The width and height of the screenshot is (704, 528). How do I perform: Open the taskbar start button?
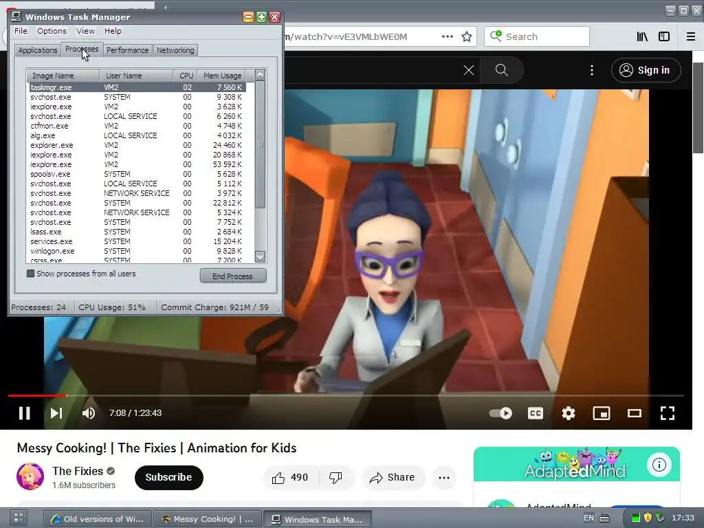19,518
